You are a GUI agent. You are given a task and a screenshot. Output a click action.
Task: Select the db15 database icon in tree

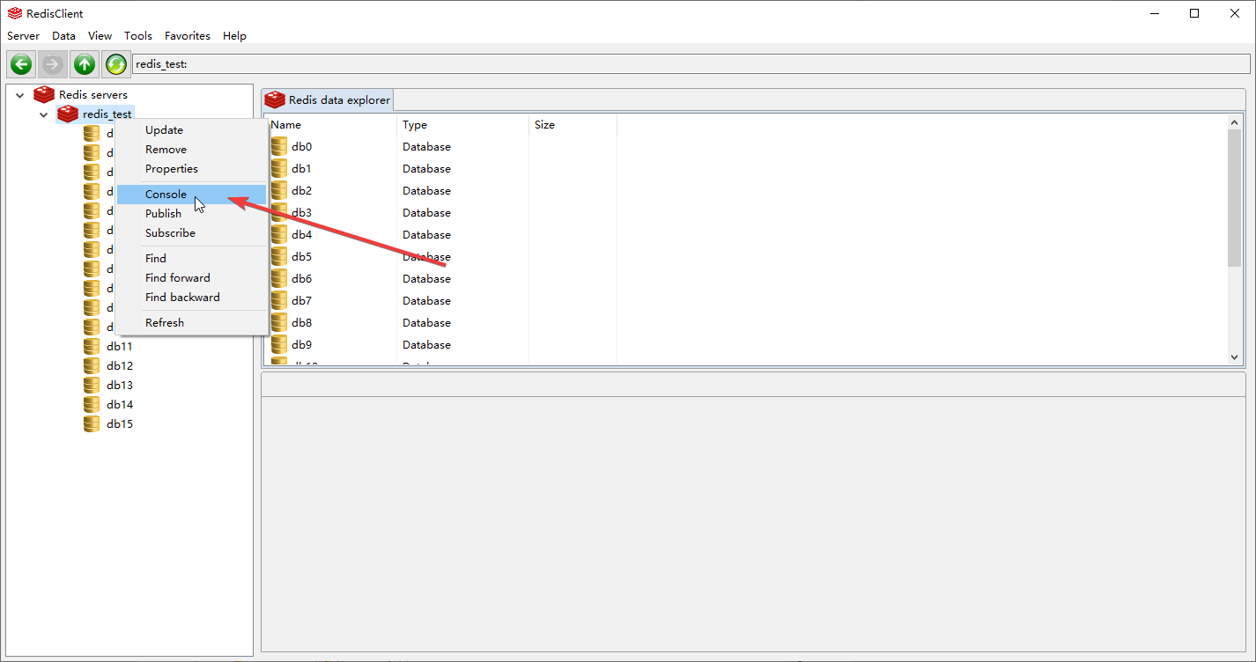(92, 424)
